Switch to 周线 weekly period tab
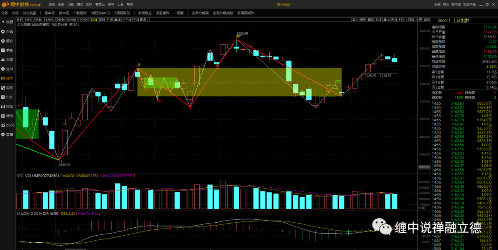 coord(102,20)
